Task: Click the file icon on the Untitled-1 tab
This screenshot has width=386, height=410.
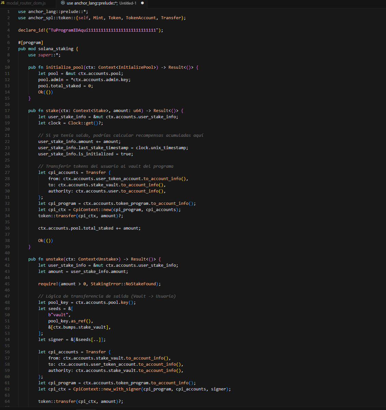Action: coord(63,3)
